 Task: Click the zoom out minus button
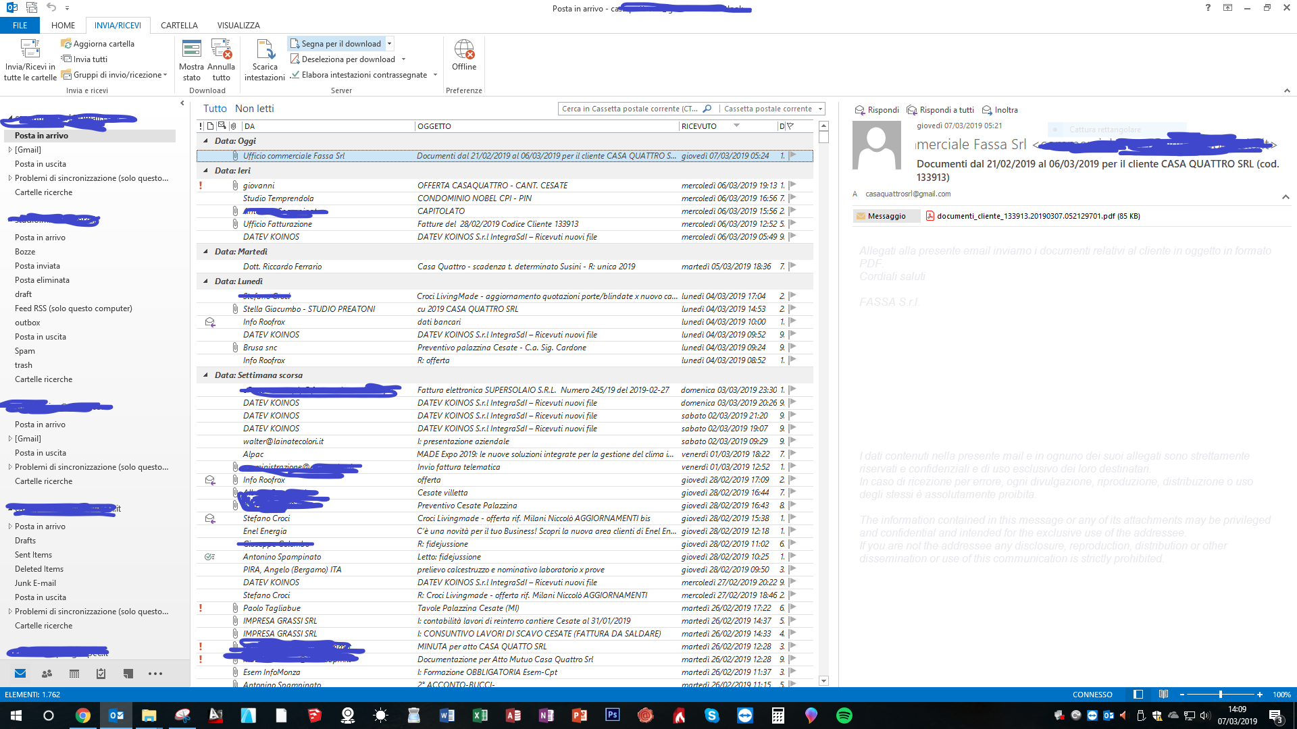(1181, 695)
